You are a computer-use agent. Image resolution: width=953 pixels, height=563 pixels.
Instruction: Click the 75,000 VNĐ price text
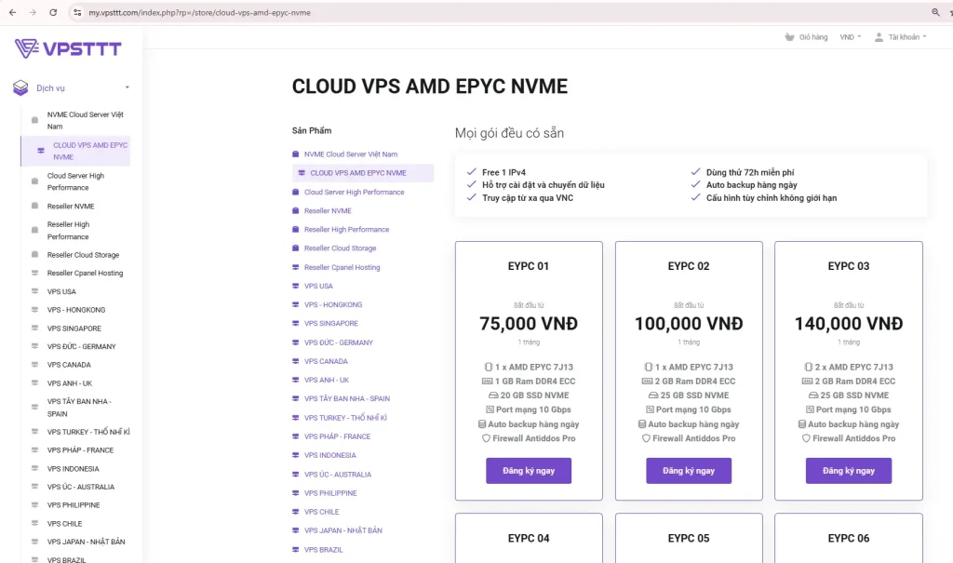click(x=529, y=324)
